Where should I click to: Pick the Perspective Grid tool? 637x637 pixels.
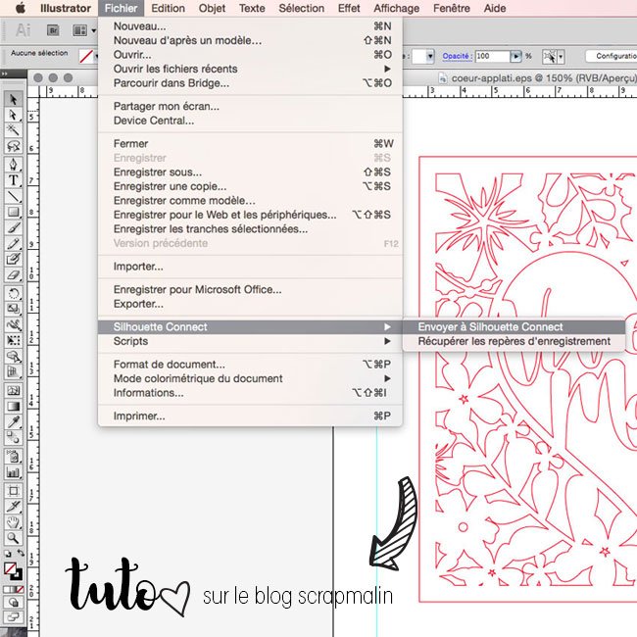click(x=13, y=371)
